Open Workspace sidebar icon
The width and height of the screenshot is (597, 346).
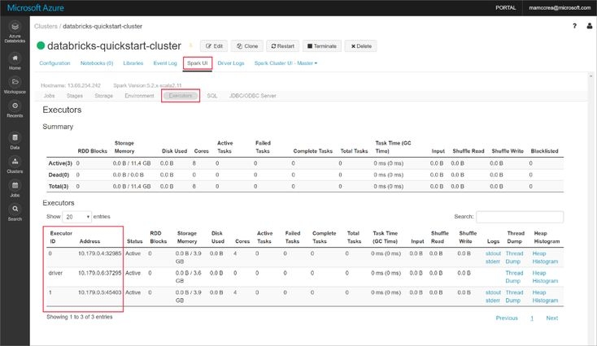(15, 86)
